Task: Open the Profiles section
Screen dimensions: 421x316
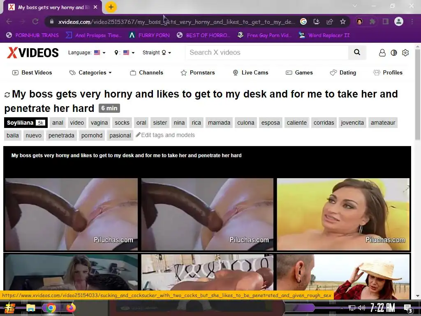Action: click(x=388, y=72)
